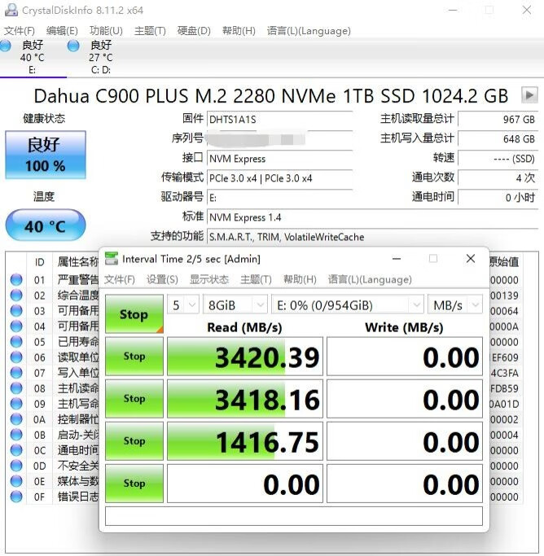Click the read progress bar showing 1416.75
Viewport: 544px width, 556px height.
245,440
